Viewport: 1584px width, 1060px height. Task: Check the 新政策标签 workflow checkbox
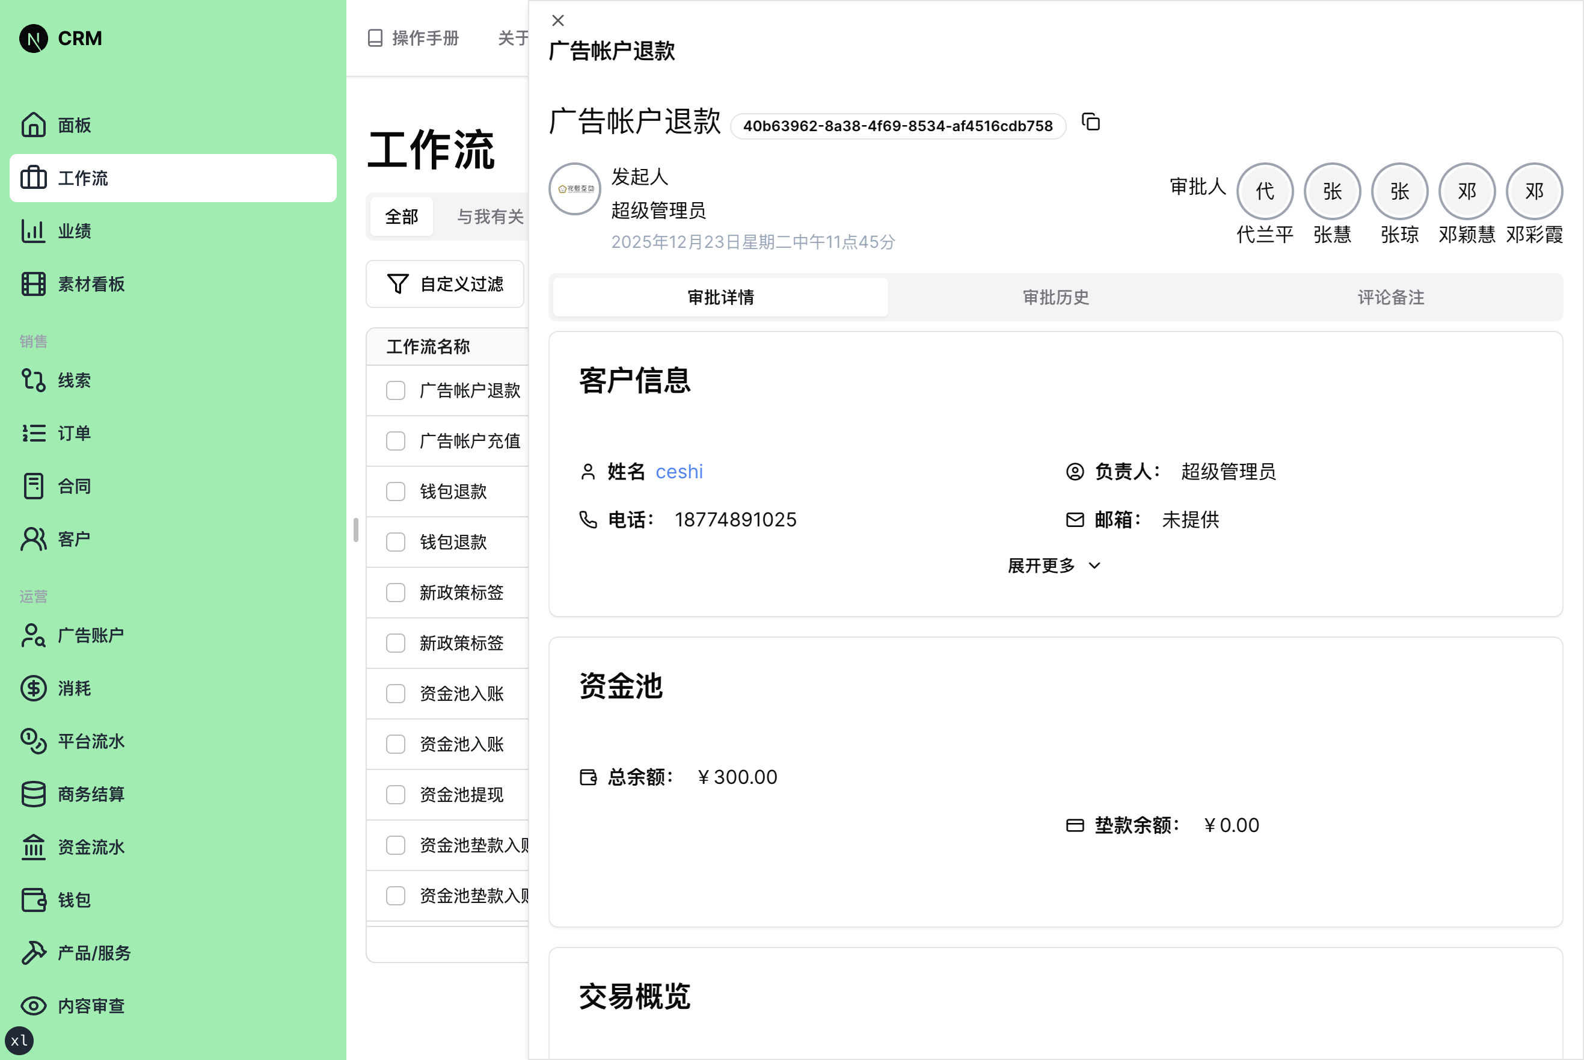tap(395, 593)
